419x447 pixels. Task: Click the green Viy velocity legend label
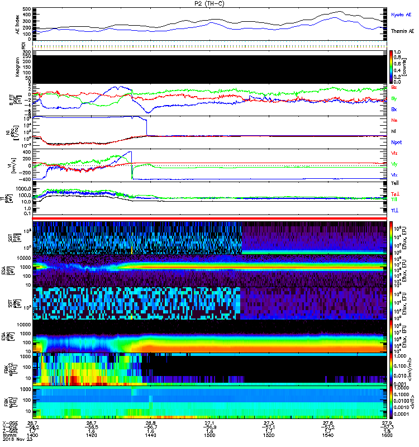pyautogui.click(x=394, y=164)
